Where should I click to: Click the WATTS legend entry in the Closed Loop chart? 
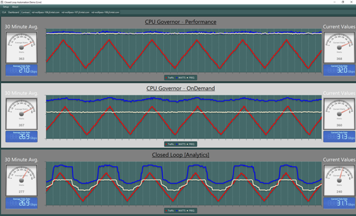pyautogui.click(x=181, y=210)
